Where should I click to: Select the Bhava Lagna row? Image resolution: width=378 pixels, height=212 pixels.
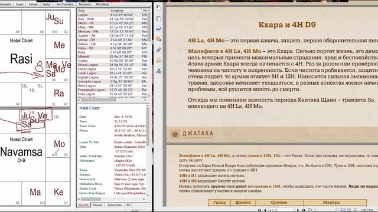112,65
